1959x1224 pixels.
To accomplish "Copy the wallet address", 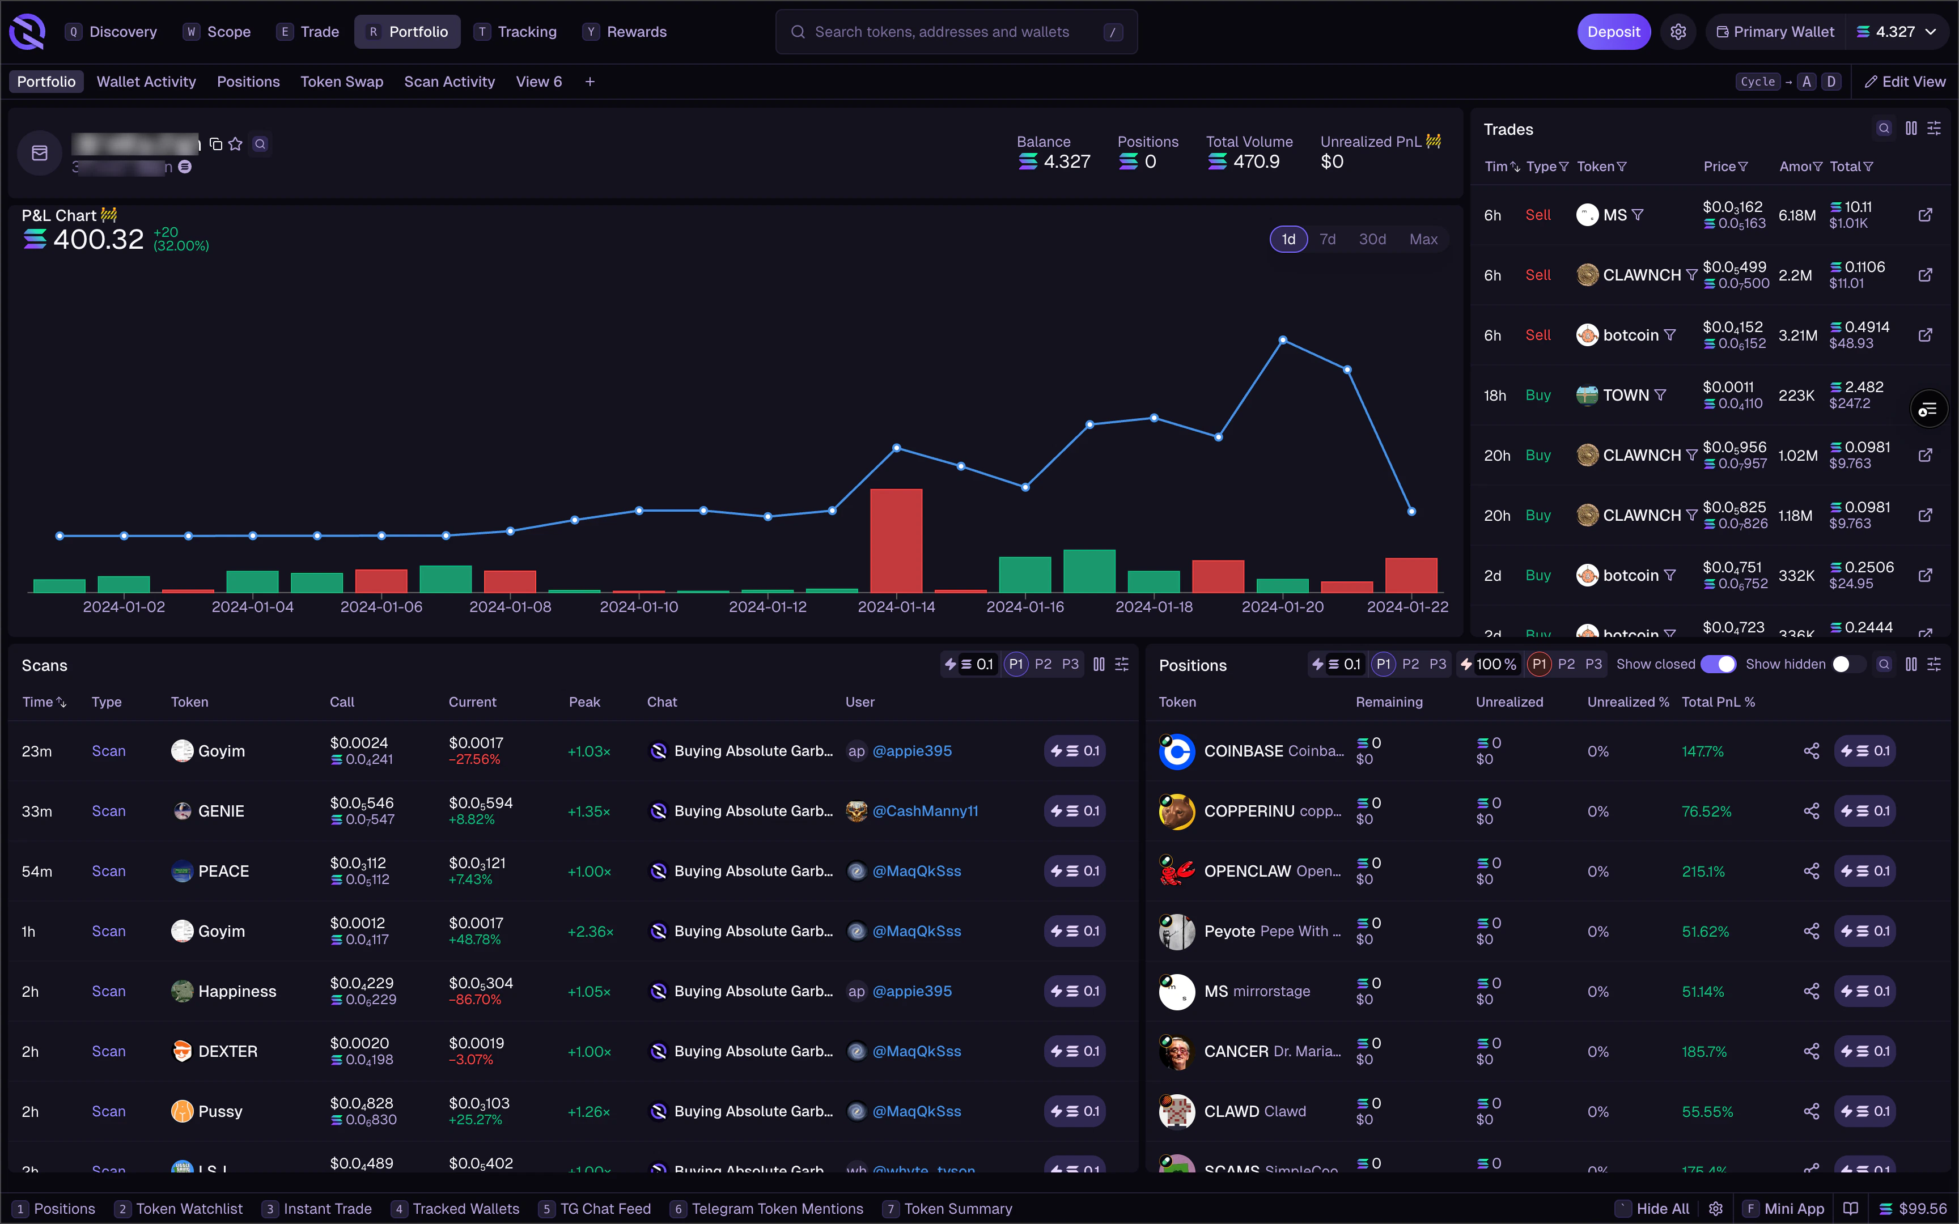I will point(215,144).
